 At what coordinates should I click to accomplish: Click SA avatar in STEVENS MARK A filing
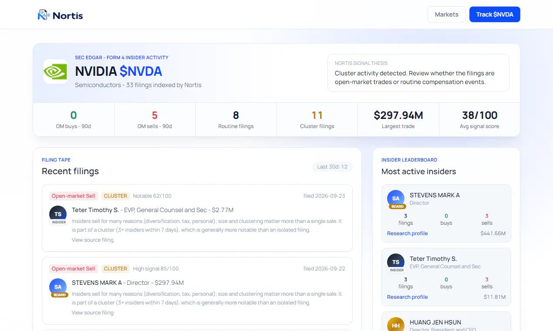[58, 287]
